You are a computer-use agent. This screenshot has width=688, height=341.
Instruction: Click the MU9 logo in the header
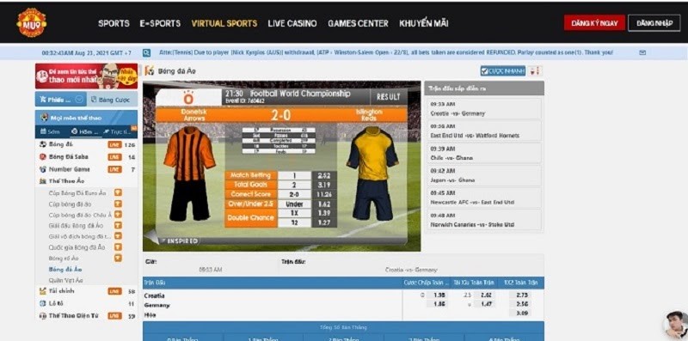(x=32, y=22)
